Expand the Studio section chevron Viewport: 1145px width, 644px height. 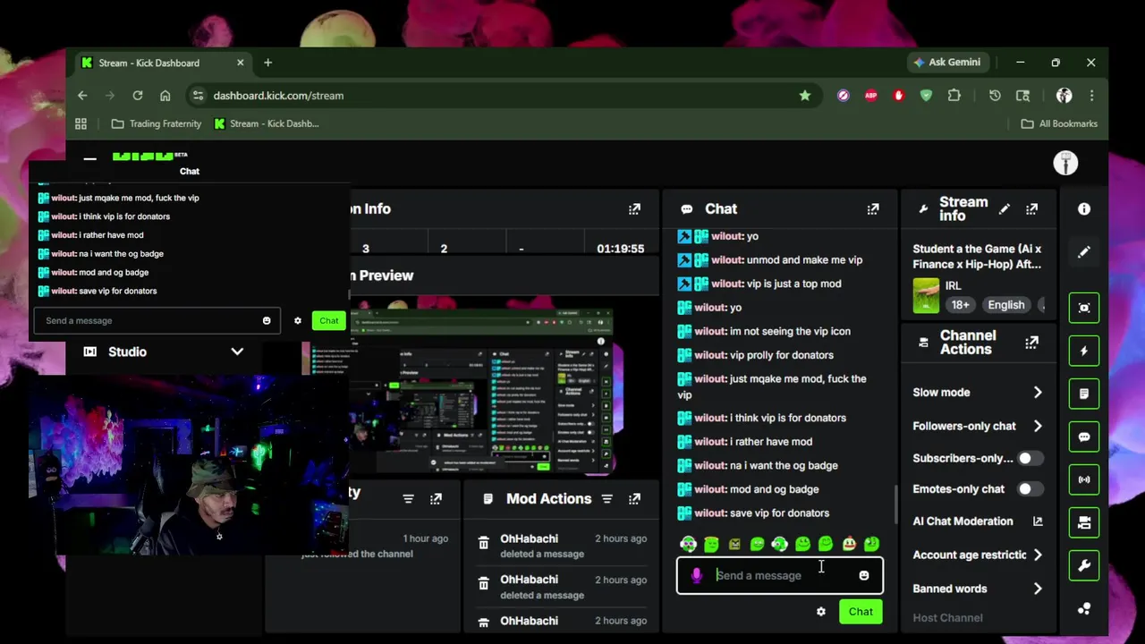pyautogui.click(x=237, y=352)
